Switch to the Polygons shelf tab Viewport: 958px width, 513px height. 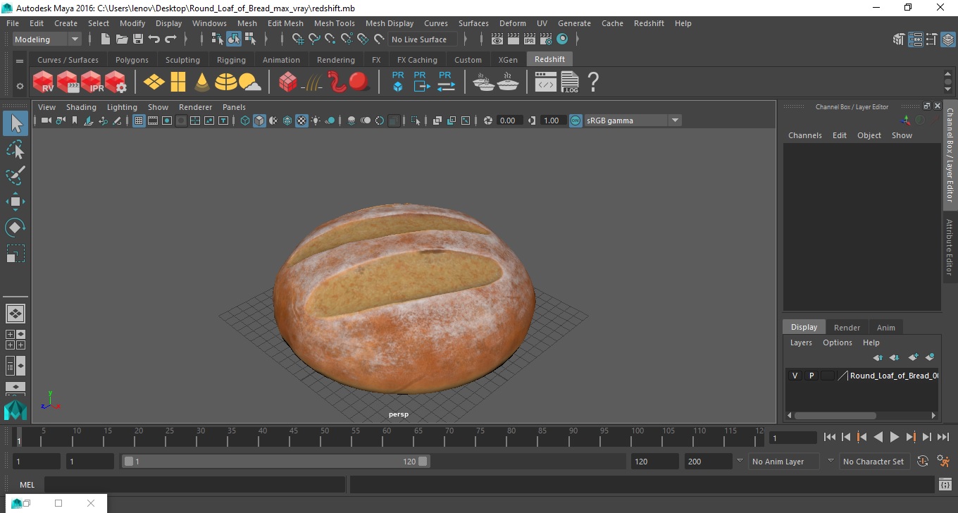click(x=132, y=60)
